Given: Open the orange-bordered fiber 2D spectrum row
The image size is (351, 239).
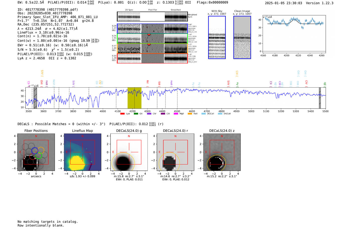Looking at the screenshot, I should [x=152, y=48].
